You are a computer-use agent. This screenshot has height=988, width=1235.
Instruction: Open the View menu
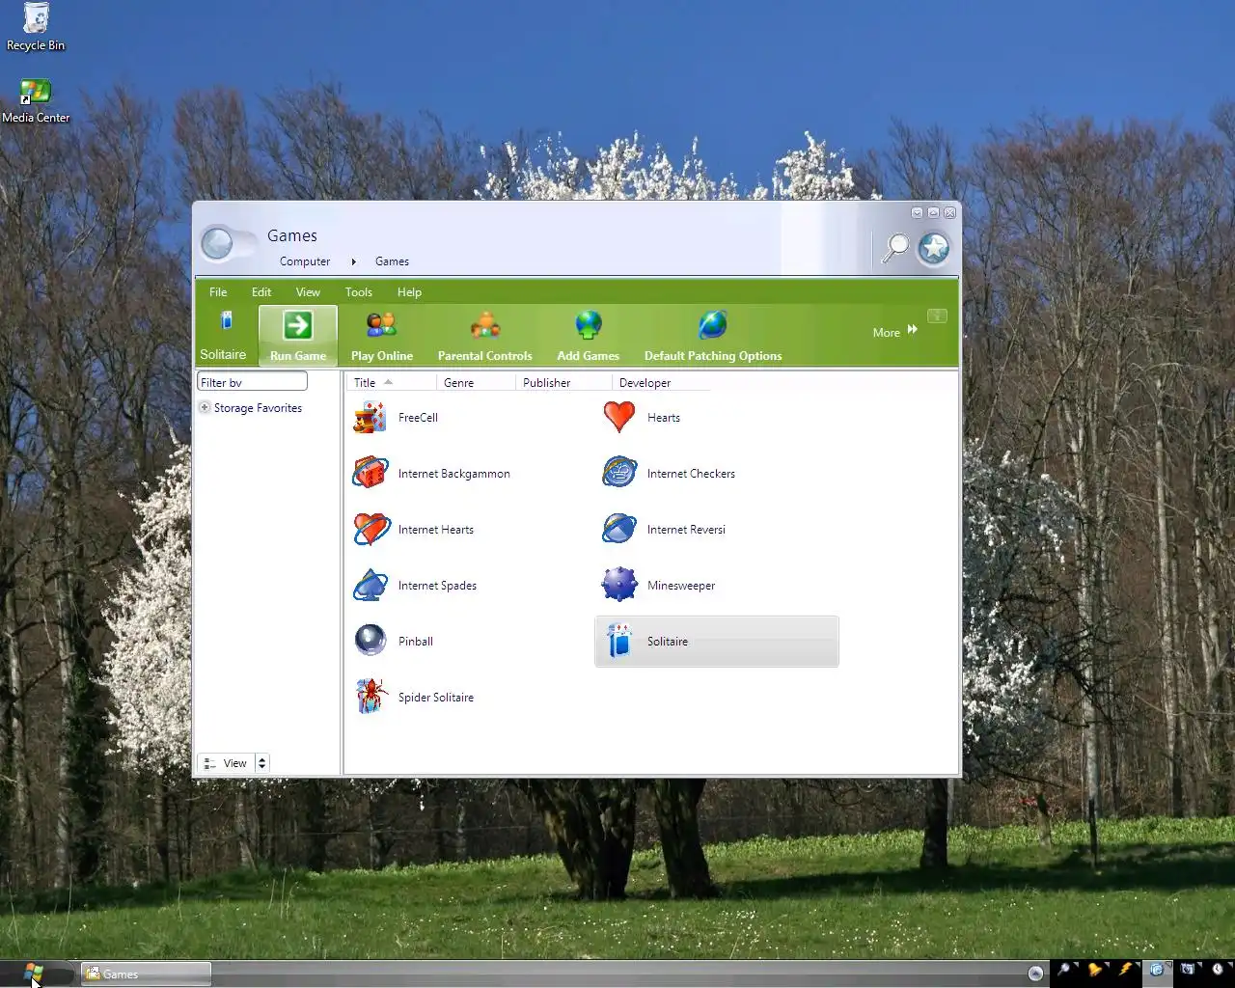308,292
